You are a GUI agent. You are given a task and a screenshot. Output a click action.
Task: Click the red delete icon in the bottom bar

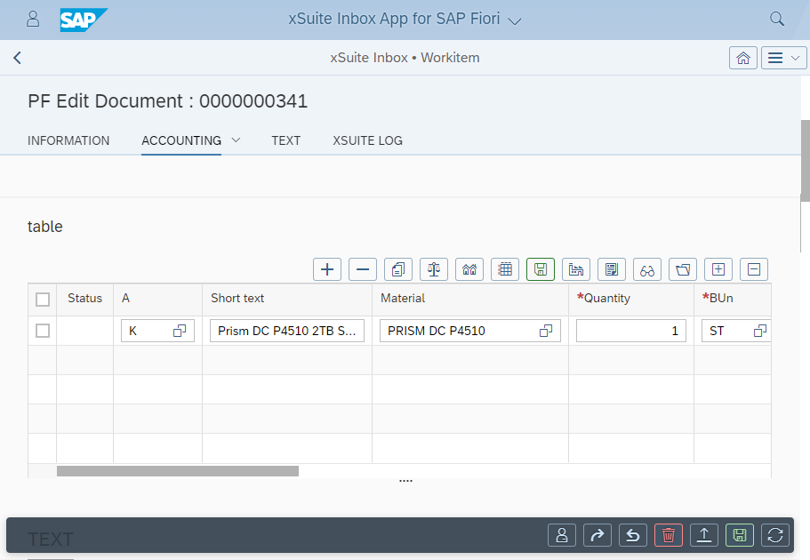tap(668, 535)
